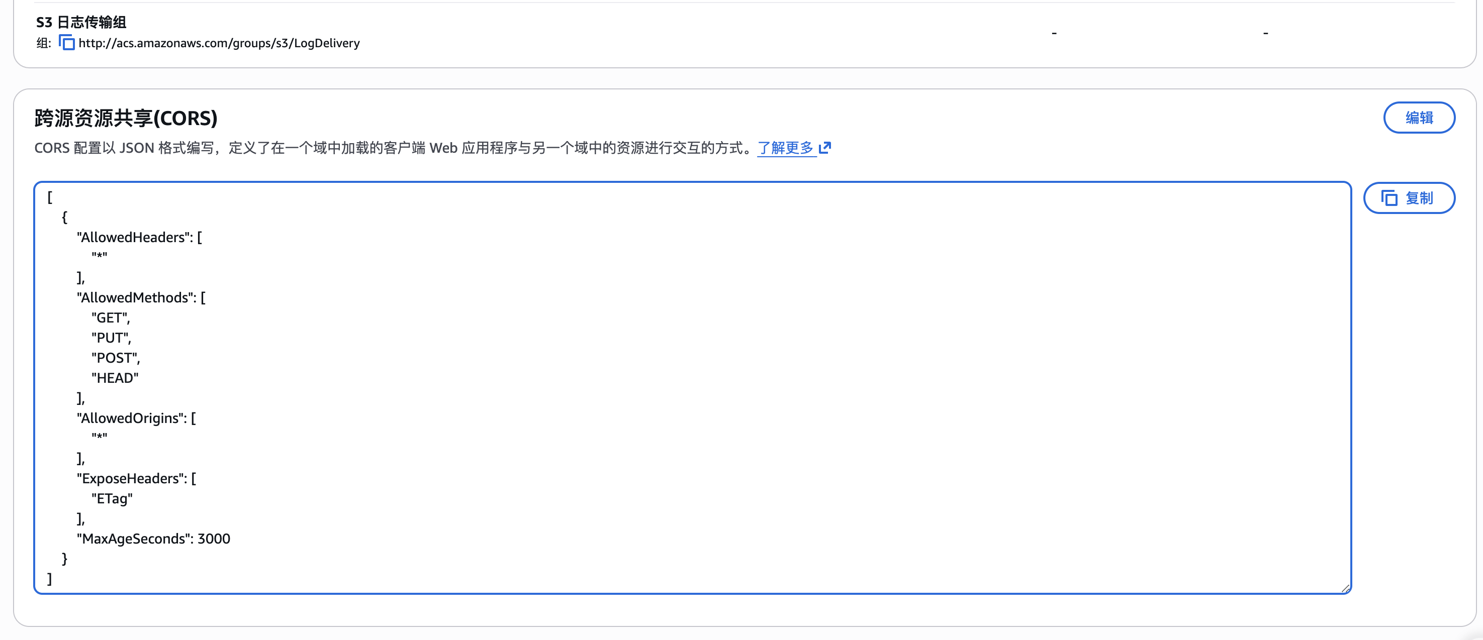The image size is (1483, 640).
Task: Click the S3 日志传输组 row title
Action: [81, 22]
